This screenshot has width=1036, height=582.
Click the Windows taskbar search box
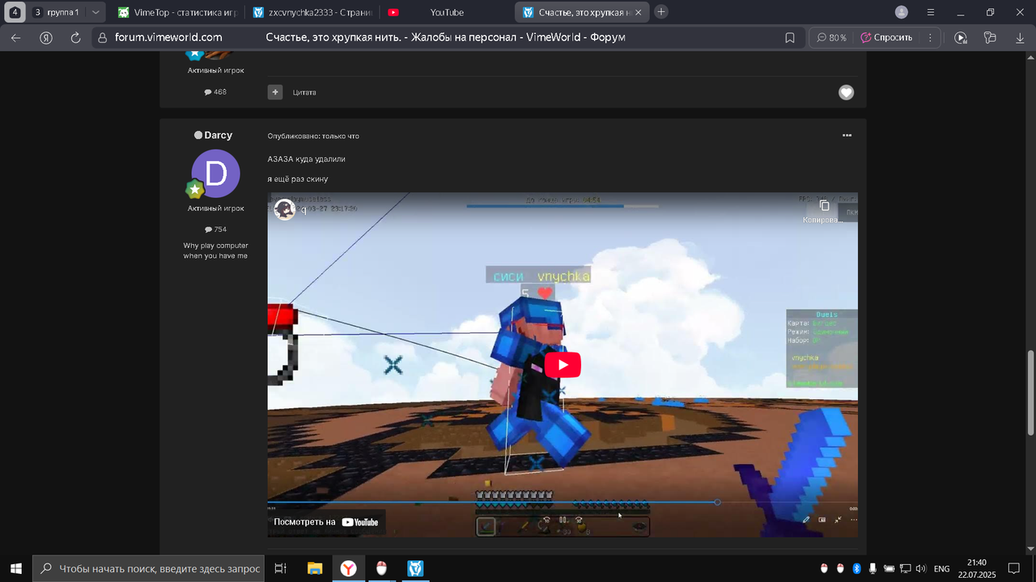[149, 568]
